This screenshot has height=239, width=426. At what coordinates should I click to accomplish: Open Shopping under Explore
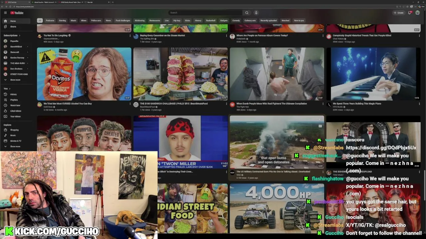pyautogui.click(x=16, y=130)
